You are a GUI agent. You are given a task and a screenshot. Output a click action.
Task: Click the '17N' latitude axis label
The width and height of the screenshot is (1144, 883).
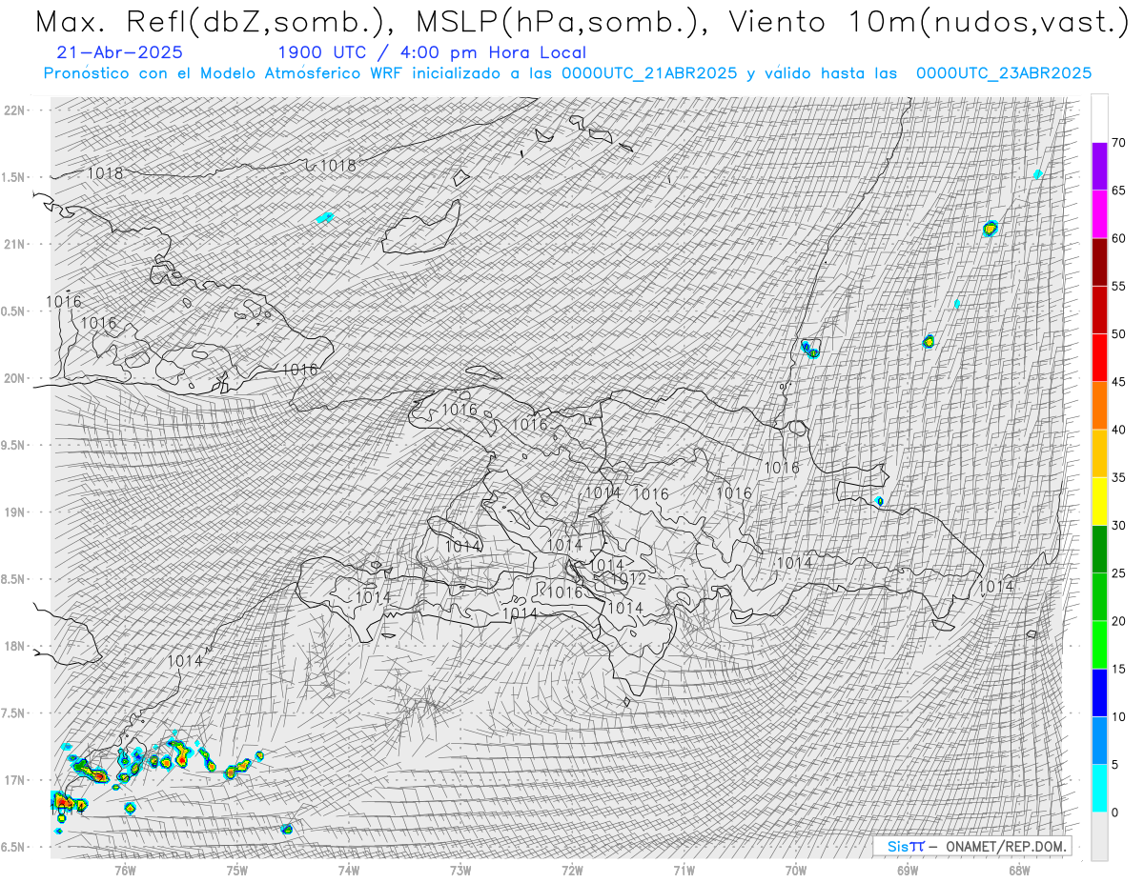point(13,780)
